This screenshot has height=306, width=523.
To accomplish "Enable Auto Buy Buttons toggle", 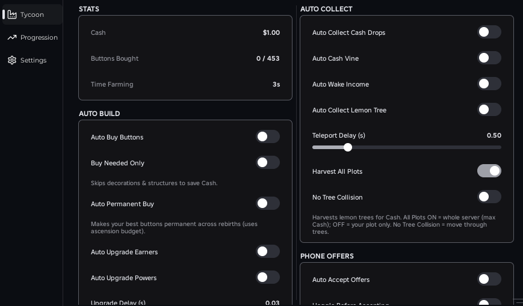I will (x=267, y=136).
